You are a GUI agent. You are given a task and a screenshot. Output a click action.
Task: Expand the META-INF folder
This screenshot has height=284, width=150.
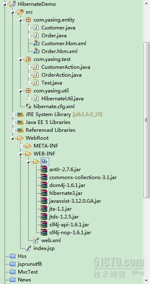[x=20, y=146]
